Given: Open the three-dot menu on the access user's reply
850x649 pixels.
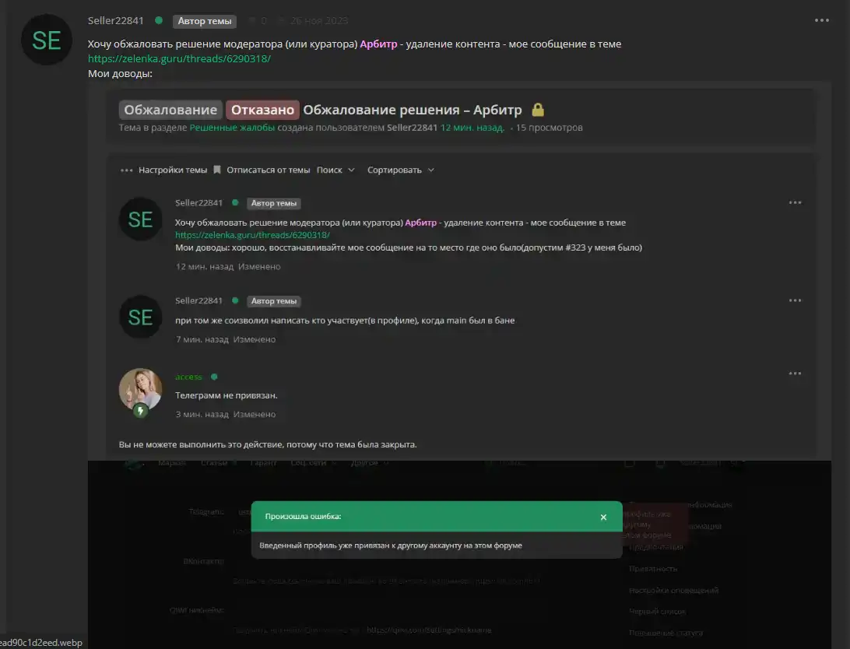Looking at the screenshot, I should [x=795, y=374].
